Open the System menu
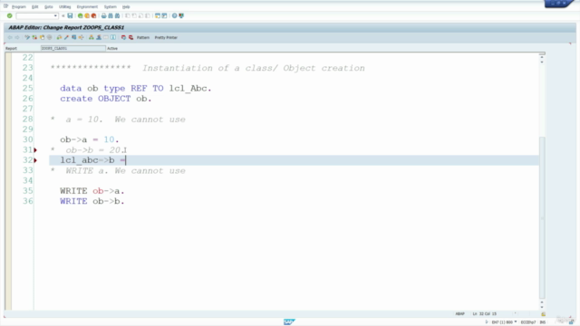580x326 pixels. (x=110, y=6)
